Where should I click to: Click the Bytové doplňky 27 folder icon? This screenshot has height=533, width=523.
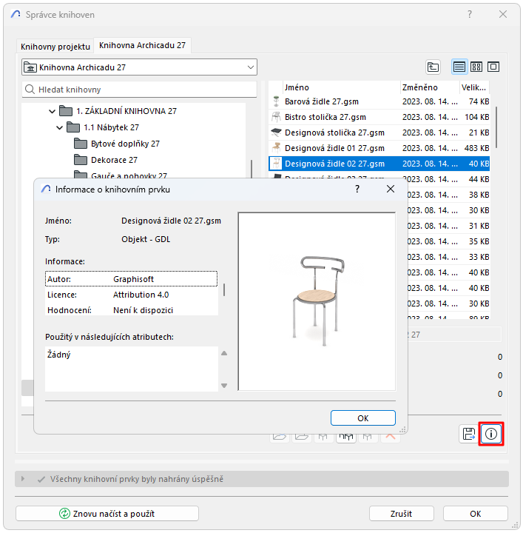pos(81,144)
